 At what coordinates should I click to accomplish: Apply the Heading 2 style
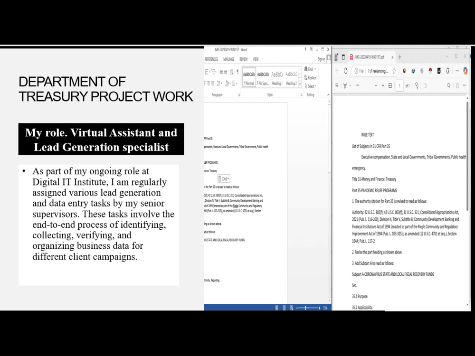[x=291, y=77]
